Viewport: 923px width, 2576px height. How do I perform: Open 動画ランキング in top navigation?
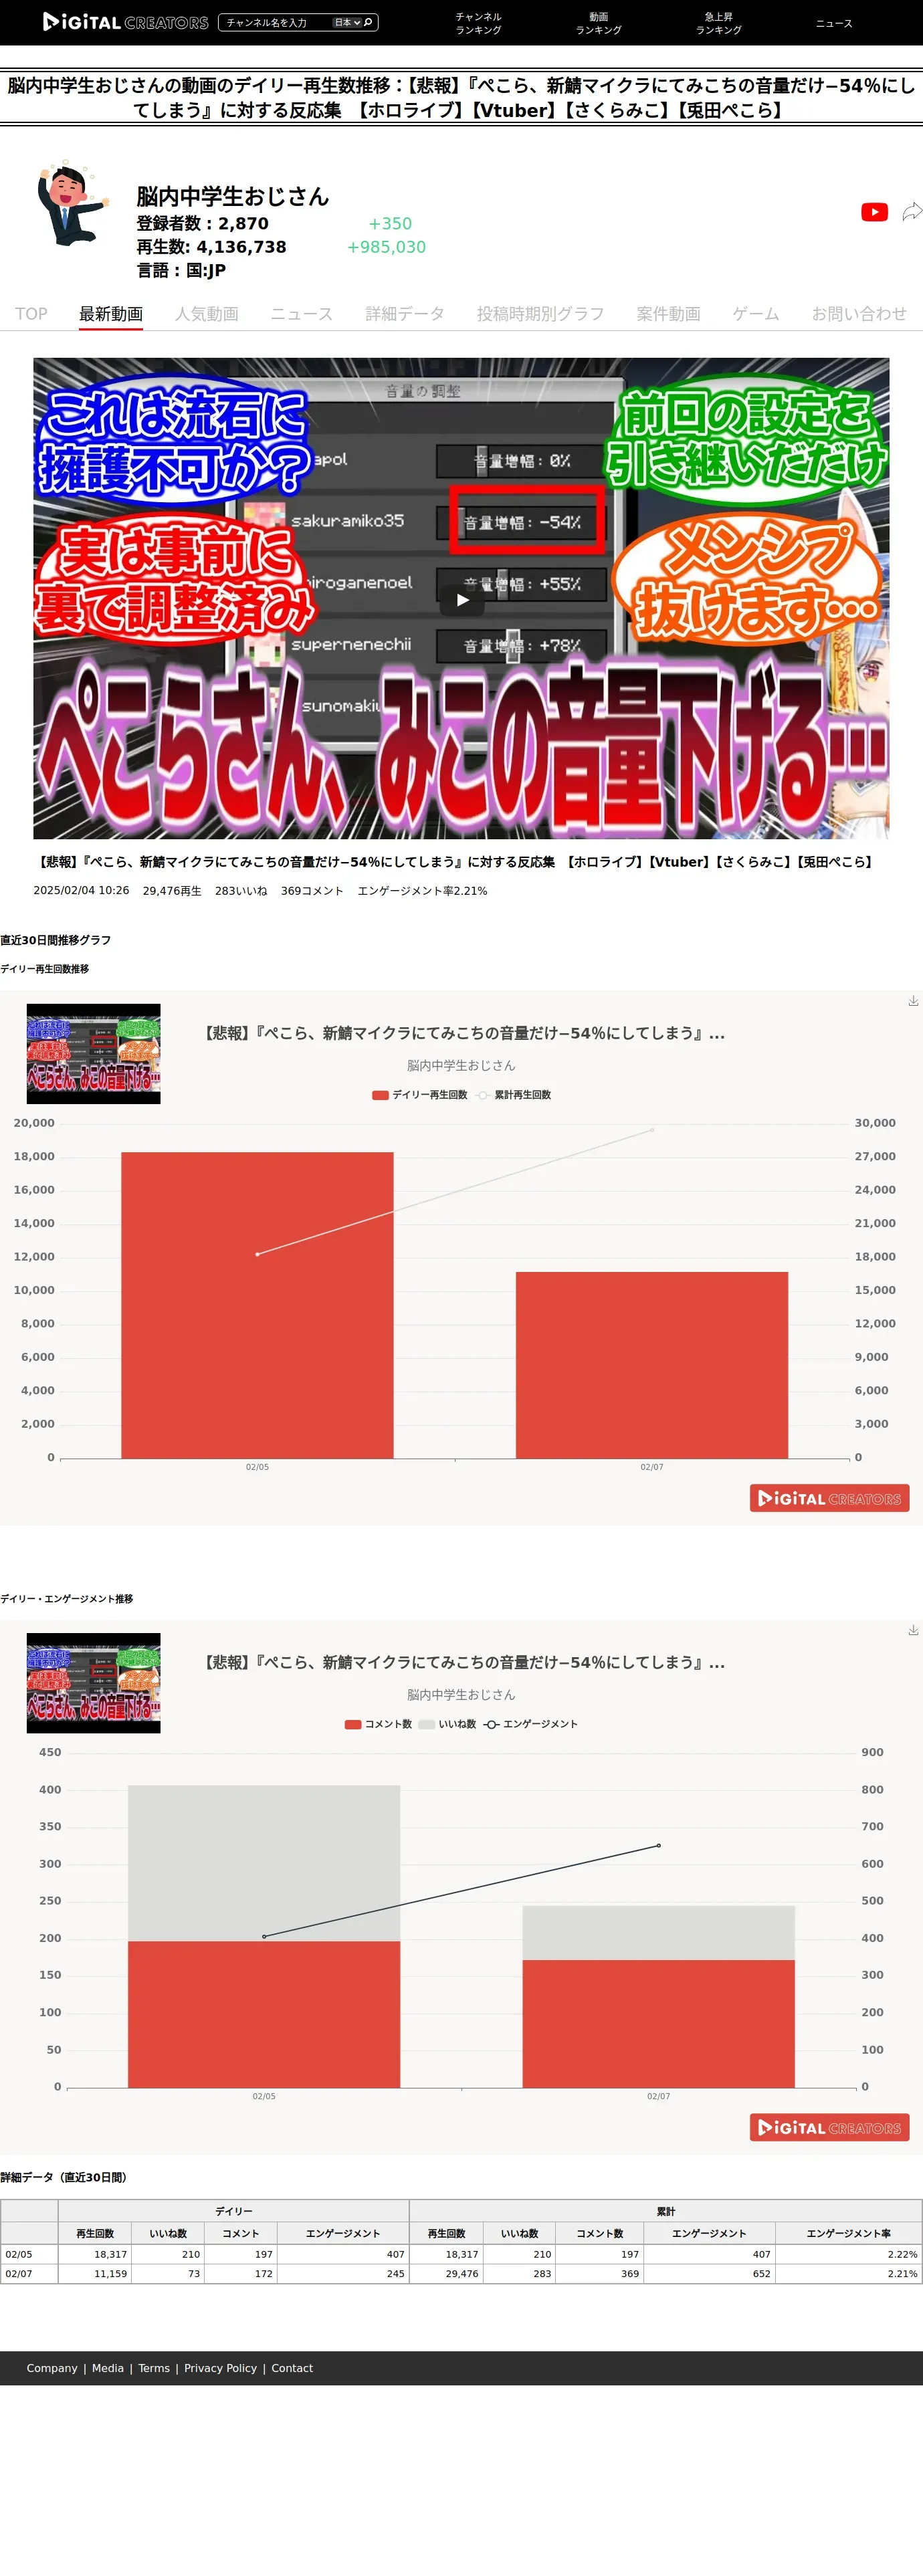pos(598,23)
